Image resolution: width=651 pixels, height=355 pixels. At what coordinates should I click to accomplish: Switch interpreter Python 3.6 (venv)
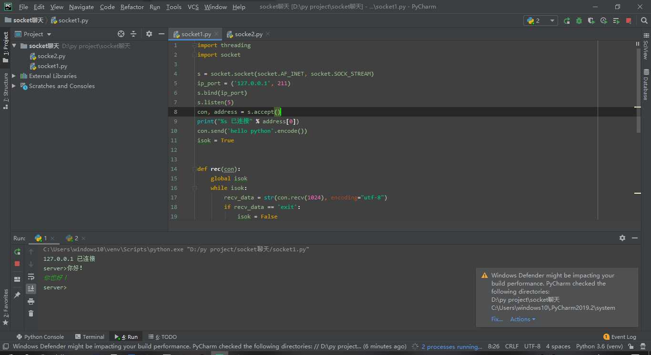599,346
